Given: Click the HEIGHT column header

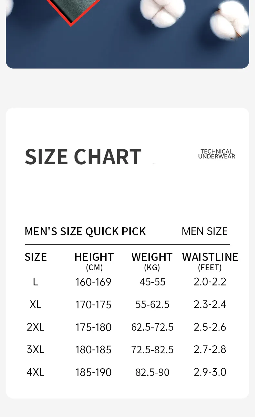Looking at the screenshot, I should (94, 257).
